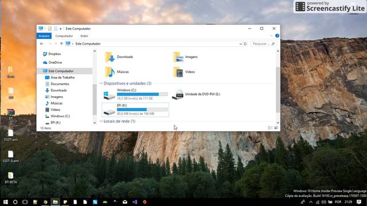Open Cortana search circle in taskbar
The image size is (367, 206).
(15, 202)
